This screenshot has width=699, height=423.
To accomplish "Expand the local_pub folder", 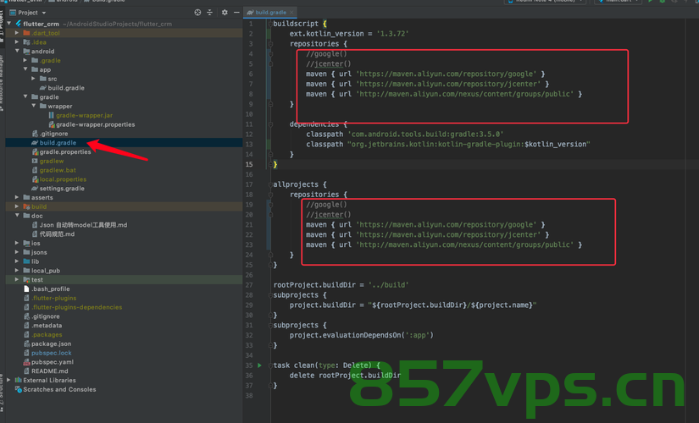I will click(17, 270).
